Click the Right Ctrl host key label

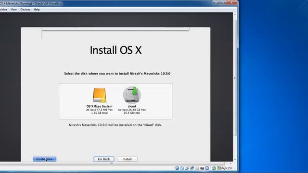click(227, 168)
